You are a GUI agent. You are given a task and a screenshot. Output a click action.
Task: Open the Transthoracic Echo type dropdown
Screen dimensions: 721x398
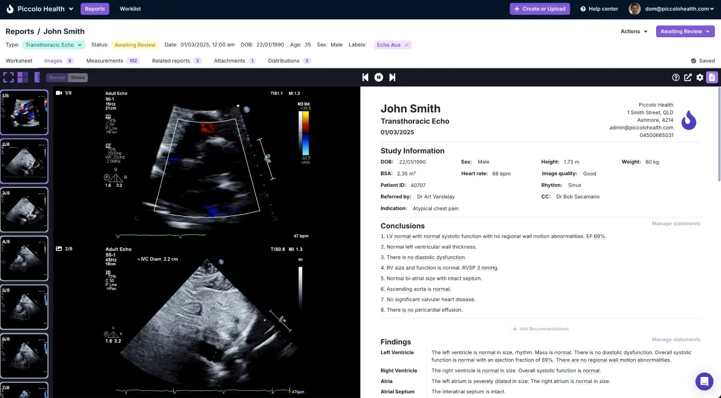[x=53, y=45]
